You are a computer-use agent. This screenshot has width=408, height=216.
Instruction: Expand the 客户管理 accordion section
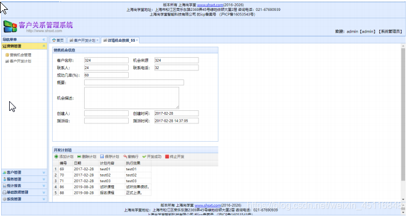click(x=43, y=173)
